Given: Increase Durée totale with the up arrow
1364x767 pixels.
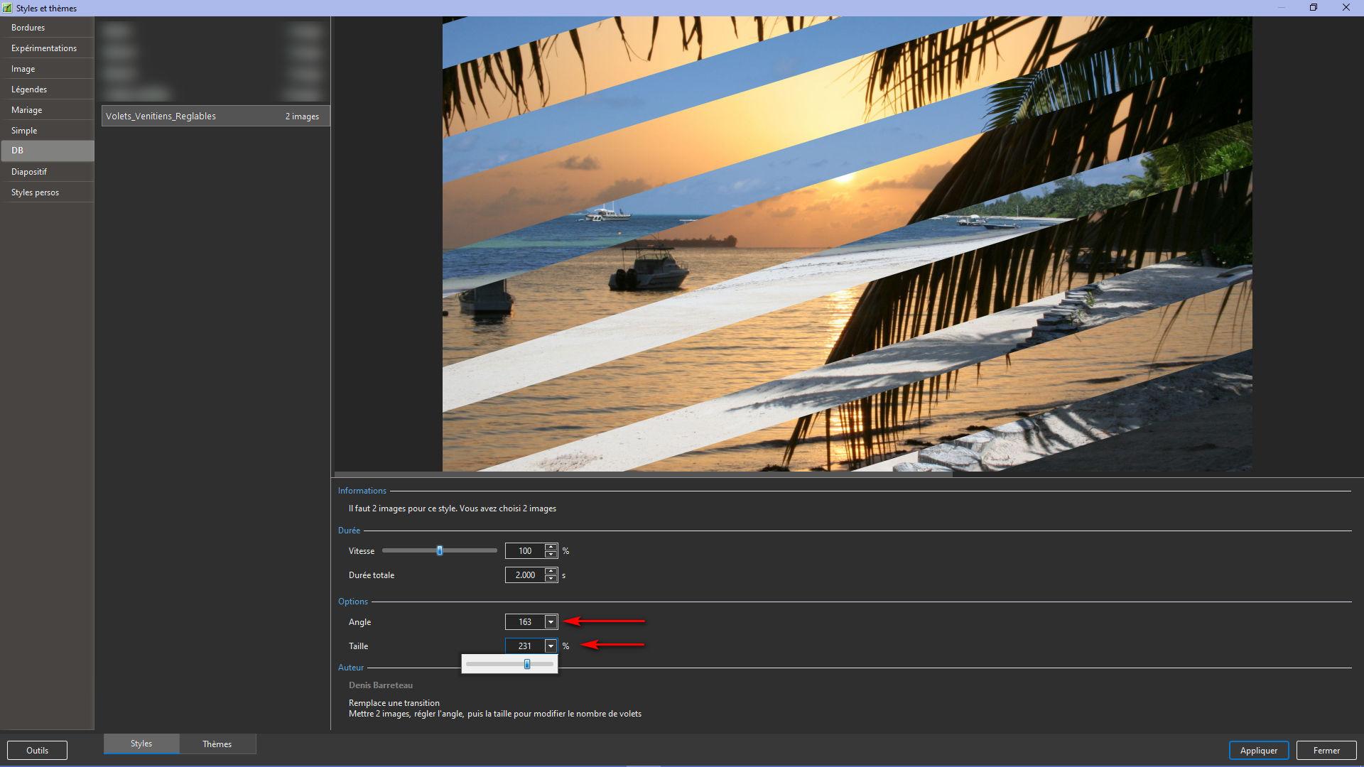Looking at the screenshot, I should [551, 571].
